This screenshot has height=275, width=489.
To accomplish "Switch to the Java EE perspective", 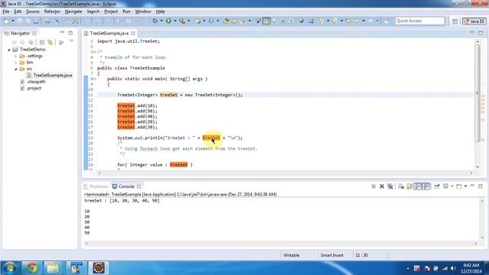I will [474, 21].
